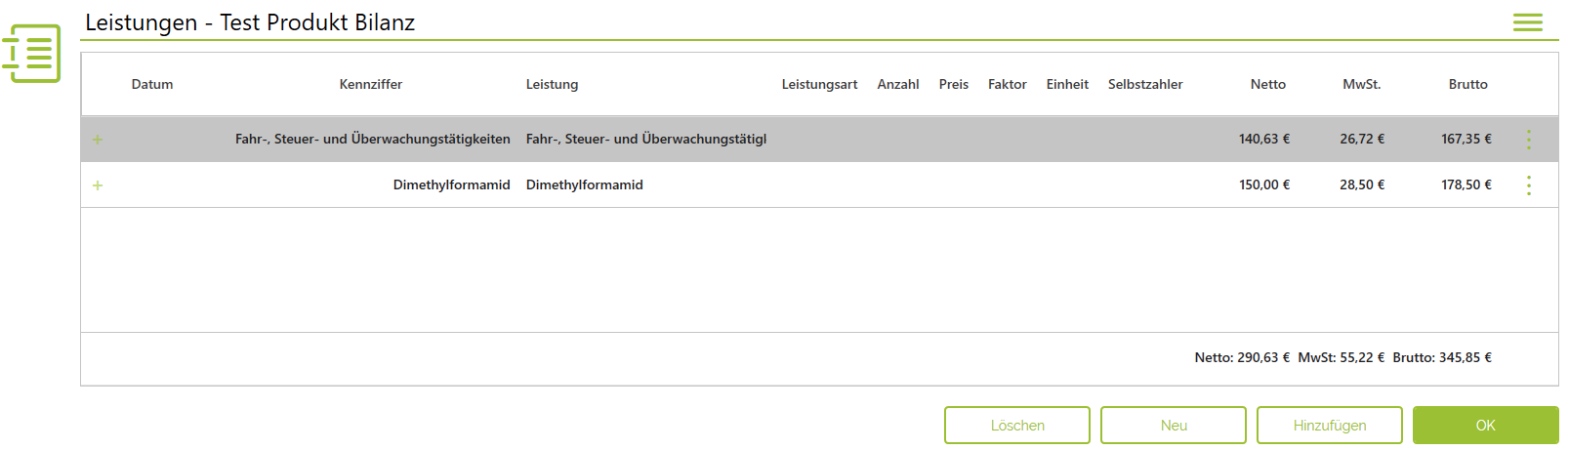Create a new entry with Neu
1569x450 pixels.
[x=1174, y=426]
